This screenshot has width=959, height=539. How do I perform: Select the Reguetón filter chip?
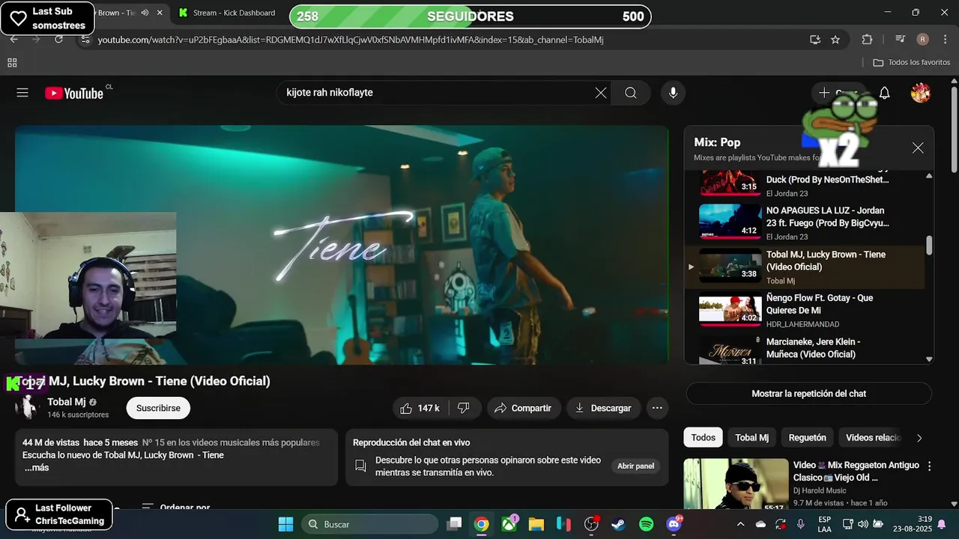click(x=807, y=438)
